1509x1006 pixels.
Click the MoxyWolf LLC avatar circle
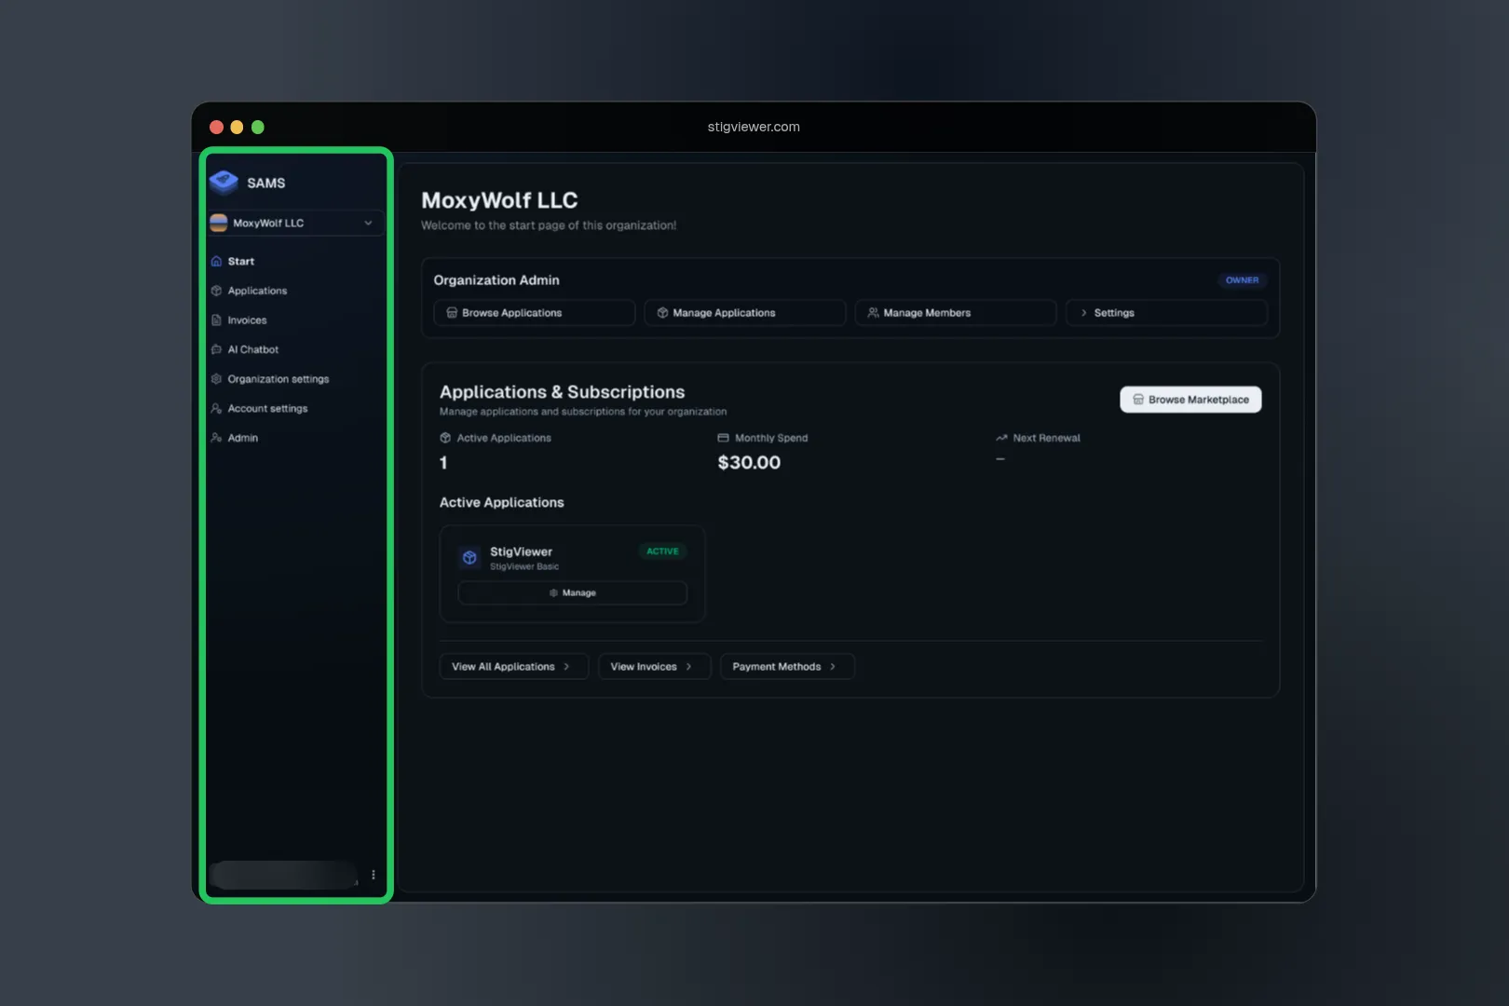(x=219, y=223)
